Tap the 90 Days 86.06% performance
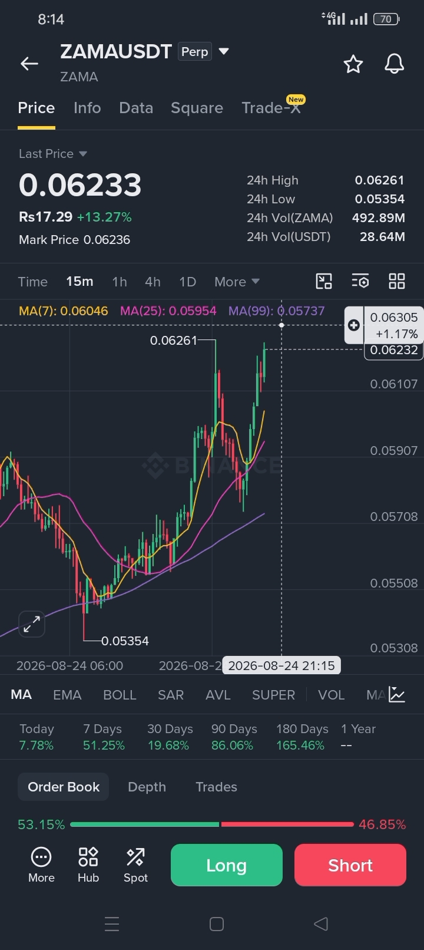Image resolution: width=424 pixels, height=950 pixels. (234, 737)
